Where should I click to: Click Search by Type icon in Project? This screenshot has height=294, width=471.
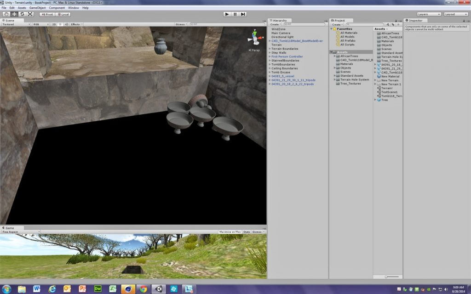(388, 24)
